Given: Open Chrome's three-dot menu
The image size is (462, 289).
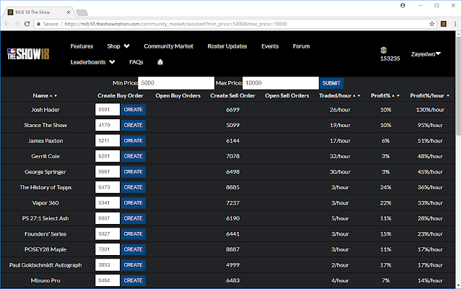Looking at the screenshot, I should tap(455, 24).
